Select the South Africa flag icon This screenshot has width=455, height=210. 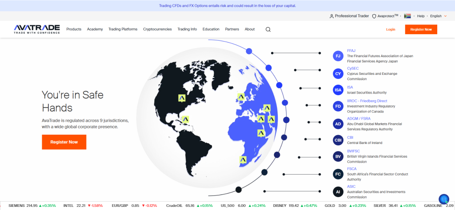[x=407, y=16]
